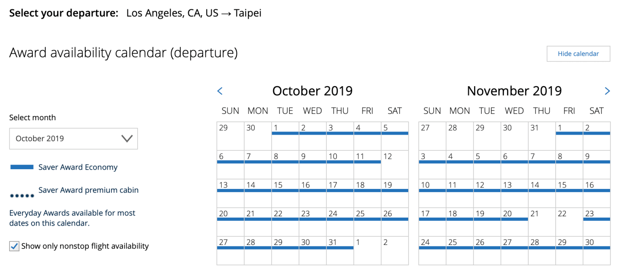Screen dimensions: 619x271
Task: Go to previous month arrow
Action: tap(220, 91)
